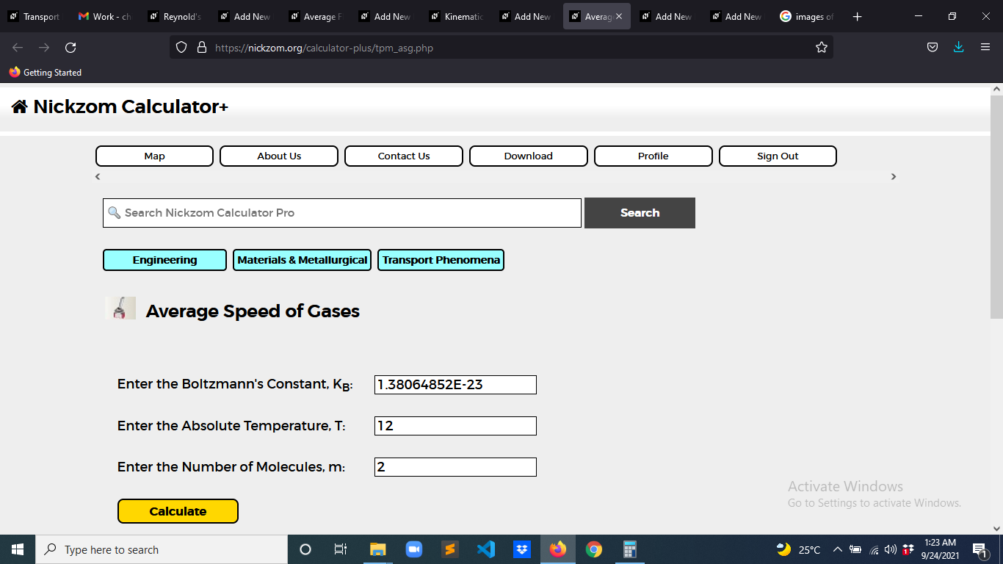Open Dropbox from taskbar
This screenshot has width=1003, height=564.
click(x=522, y=549)
